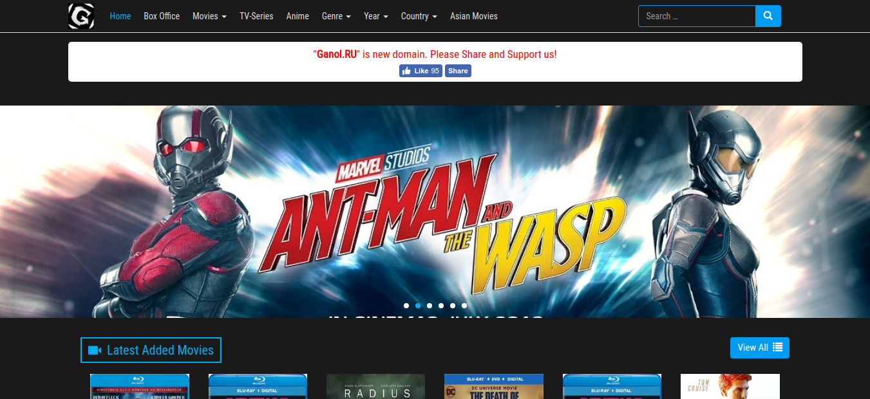
Task: Select the first carousel slide dot
Action: pos(406,306)
